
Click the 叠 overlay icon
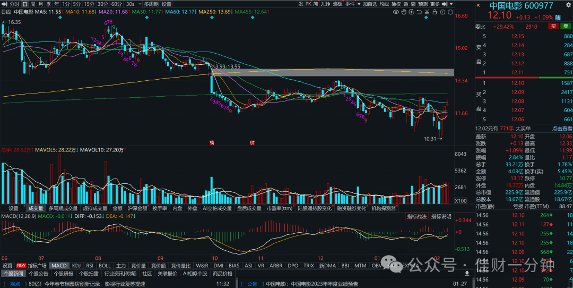[x=406, y=4]
